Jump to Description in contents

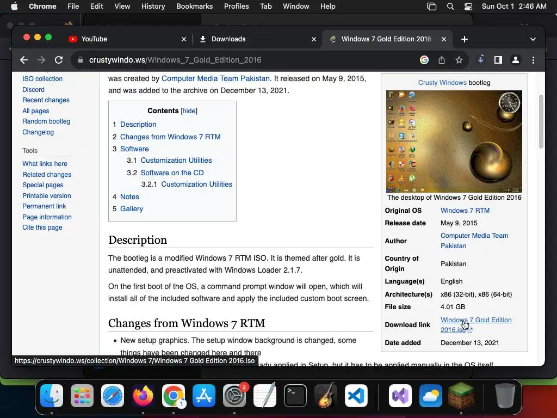click(x=138, y=125)
